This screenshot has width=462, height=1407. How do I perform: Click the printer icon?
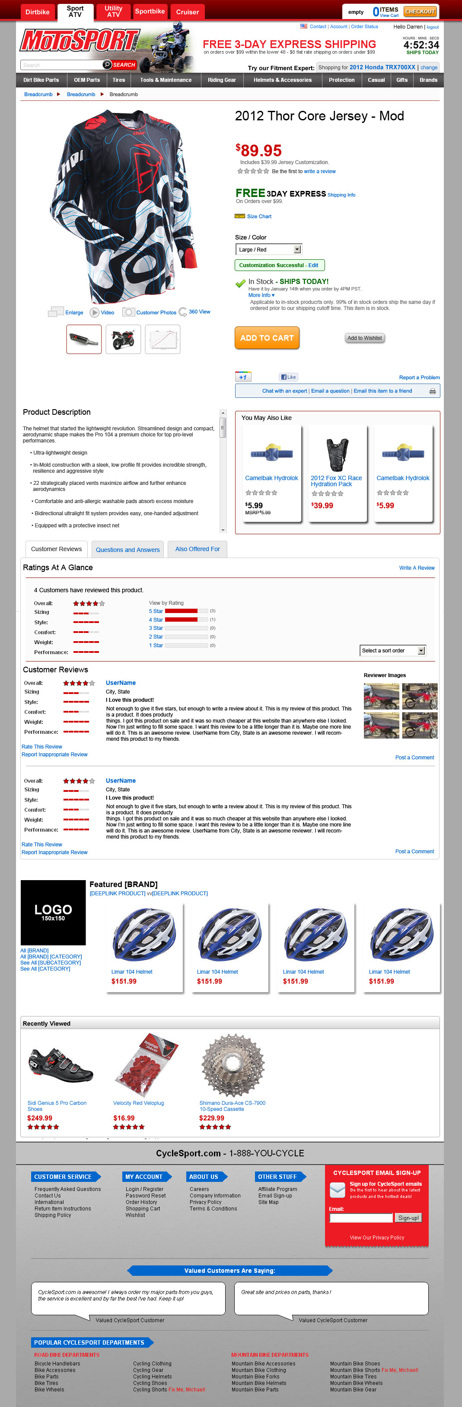pyautogui.click(x=432, y=391)
